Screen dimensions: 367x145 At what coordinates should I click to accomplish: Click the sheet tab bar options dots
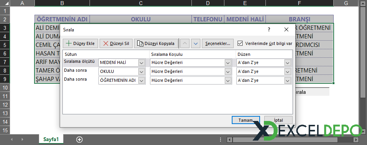click(221, 140)
